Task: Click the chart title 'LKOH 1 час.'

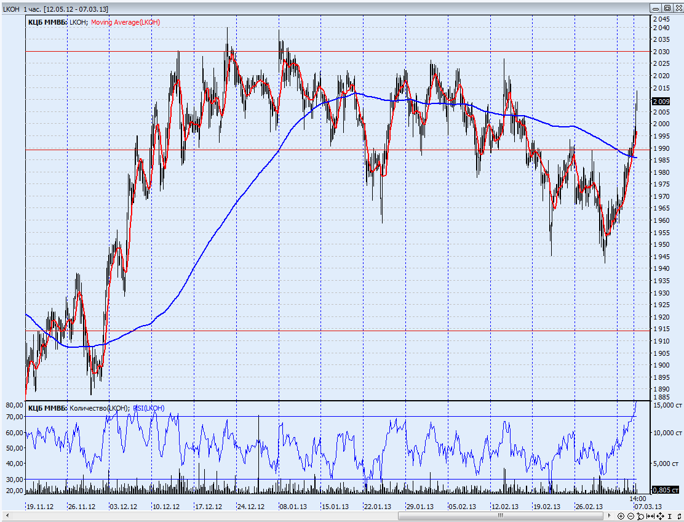Action: click(22, 9)
